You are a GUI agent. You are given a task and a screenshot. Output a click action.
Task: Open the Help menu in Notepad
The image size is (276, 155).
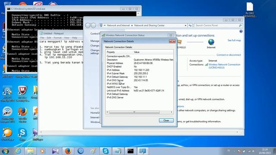click(x=75, y=38)
